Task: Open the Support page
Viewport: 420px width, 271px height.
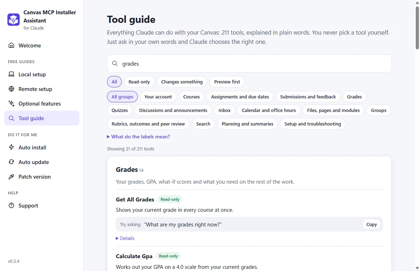Action: 42,205
